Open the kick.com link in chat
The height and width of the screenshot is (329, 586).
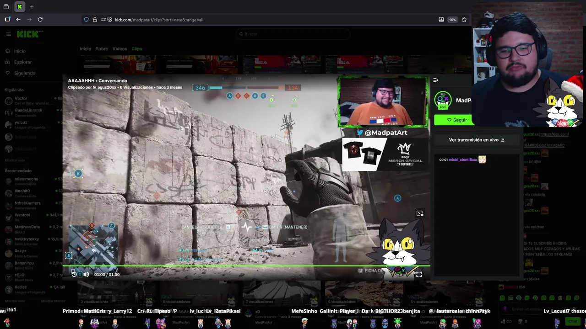(554, 134)
